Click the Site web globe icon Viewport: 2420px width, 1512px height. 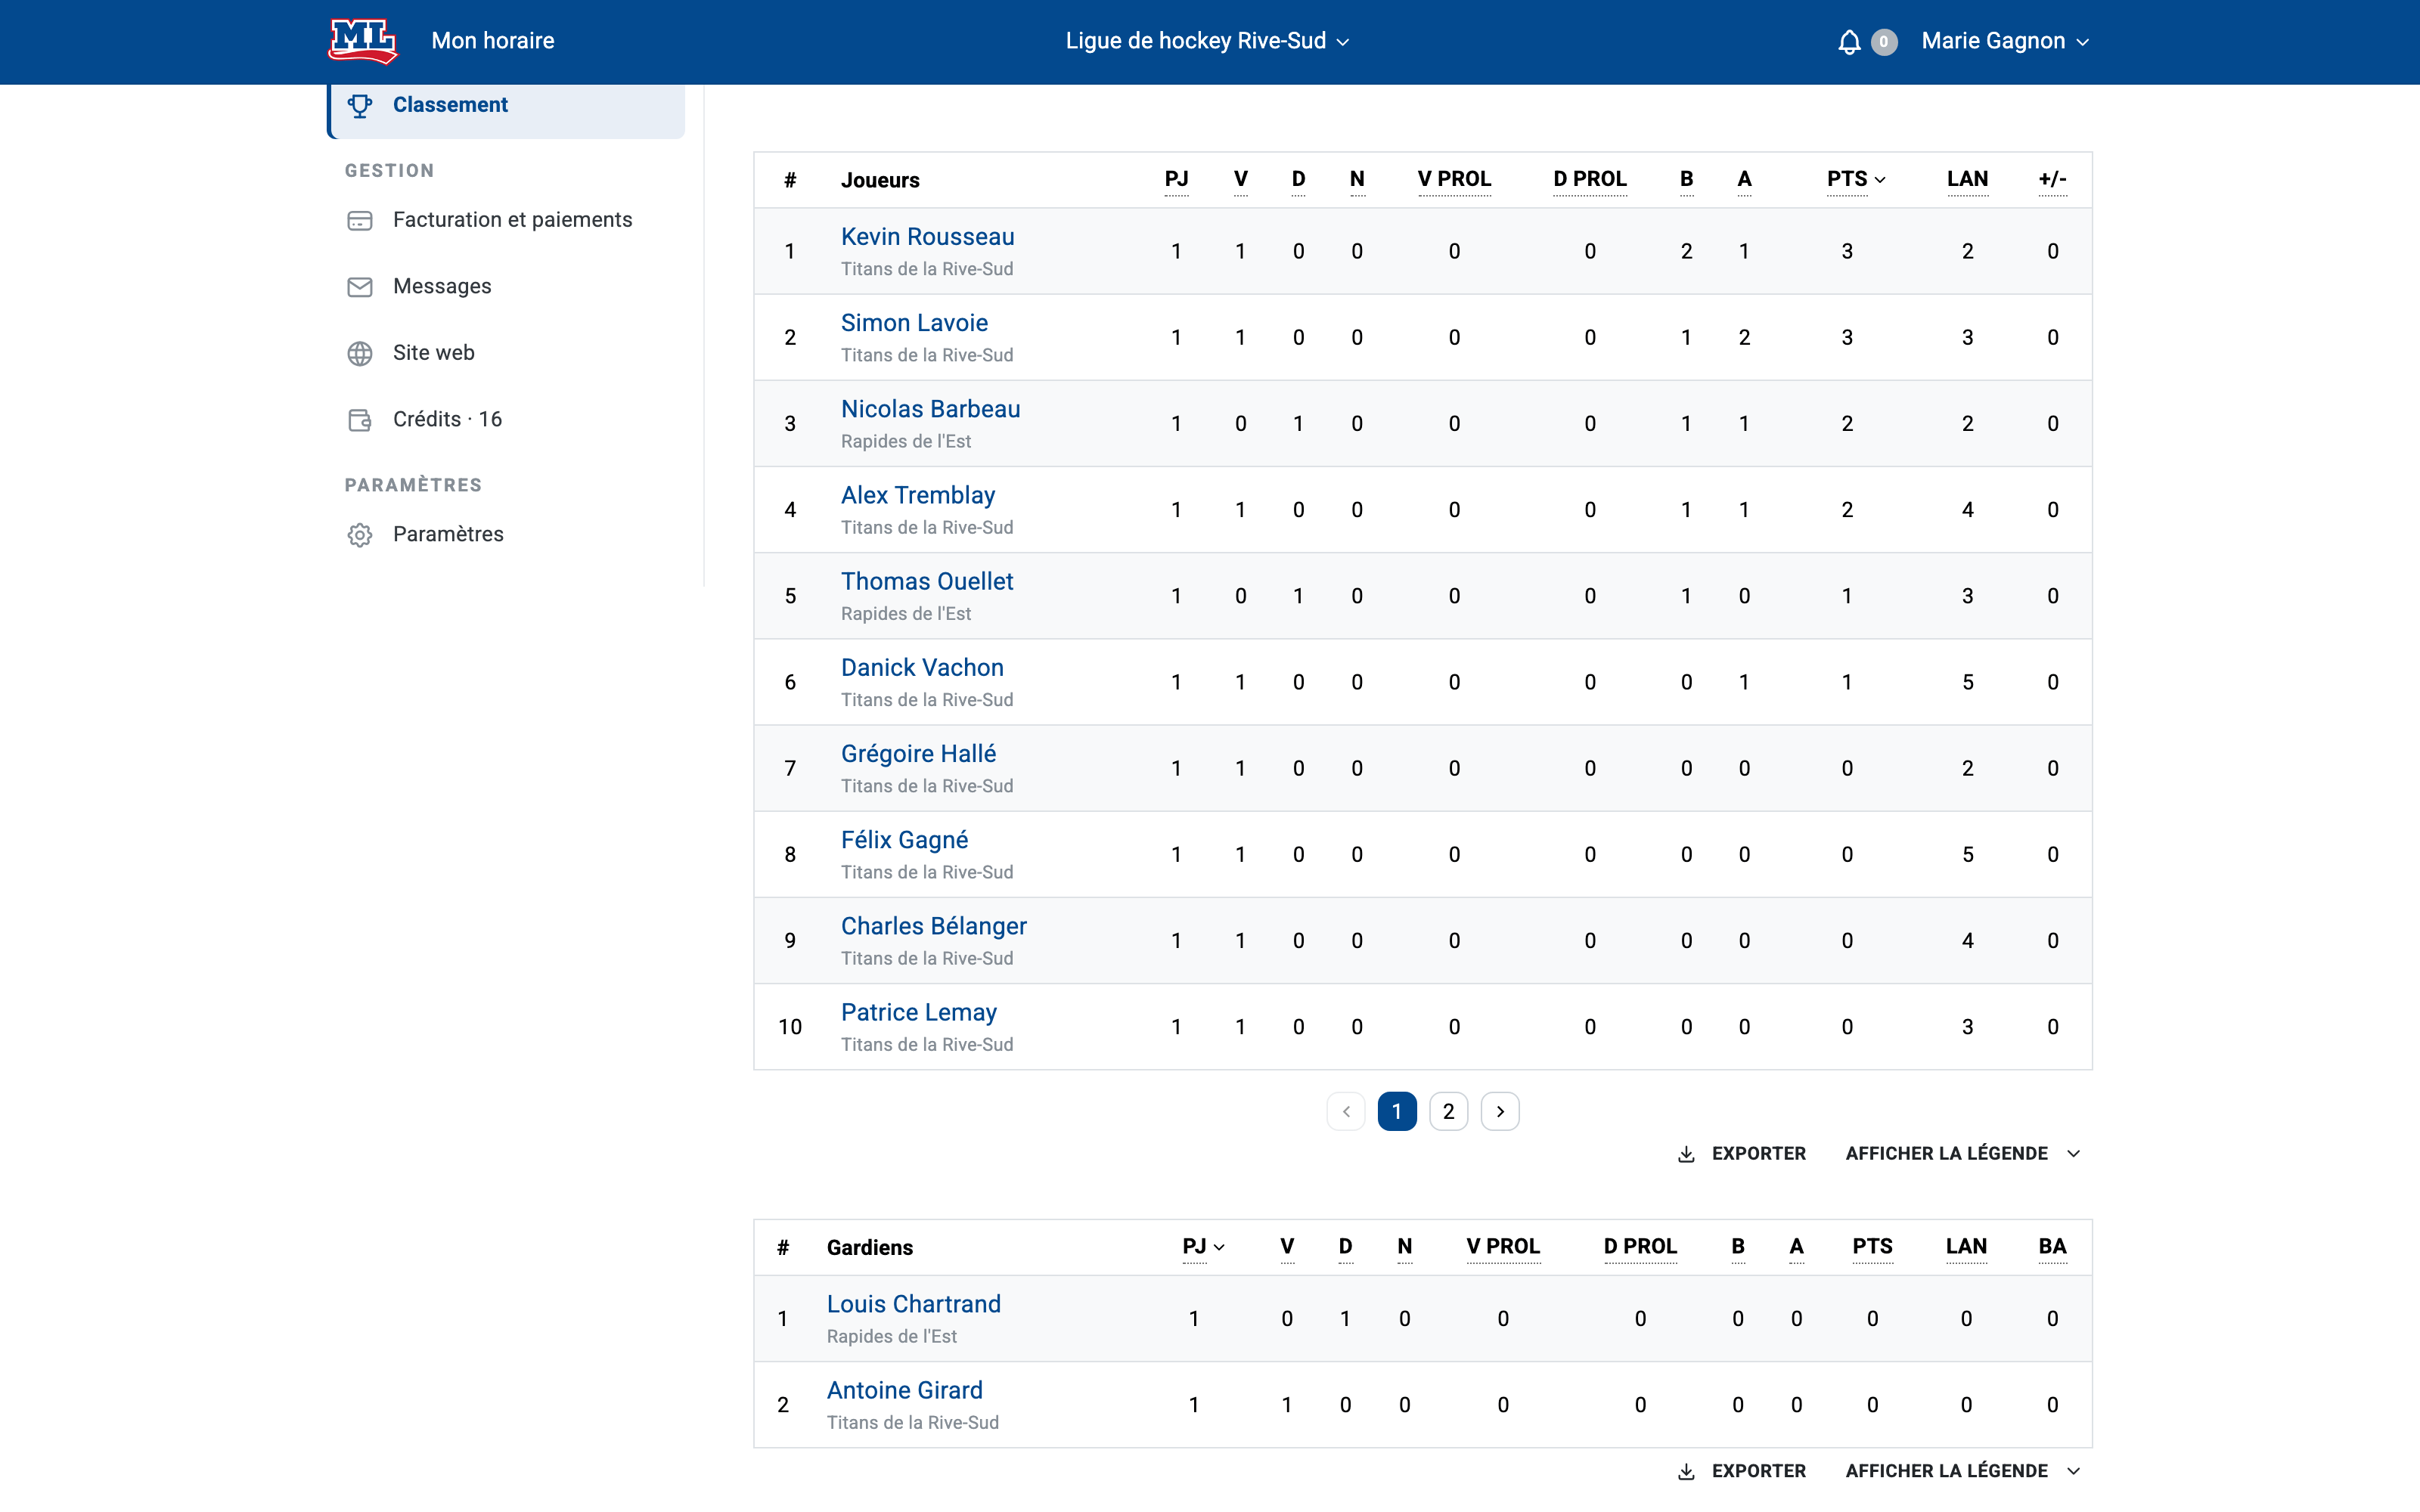360,353
